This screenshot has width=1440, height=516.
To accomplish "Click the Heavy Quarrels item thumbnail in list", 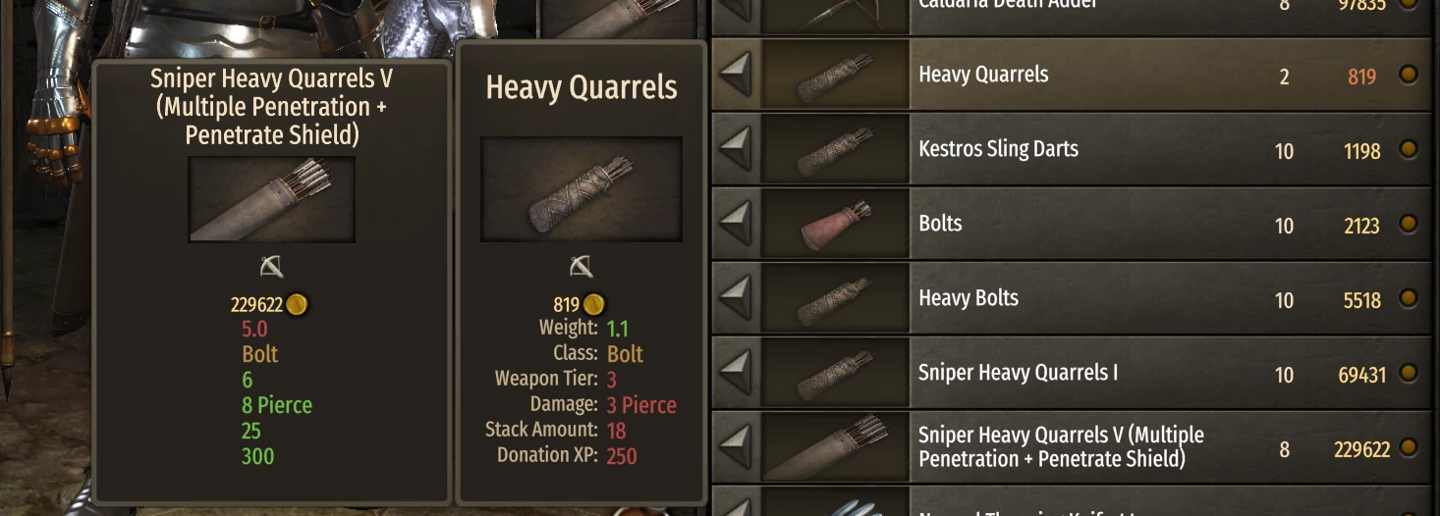I will pos(836,75).
